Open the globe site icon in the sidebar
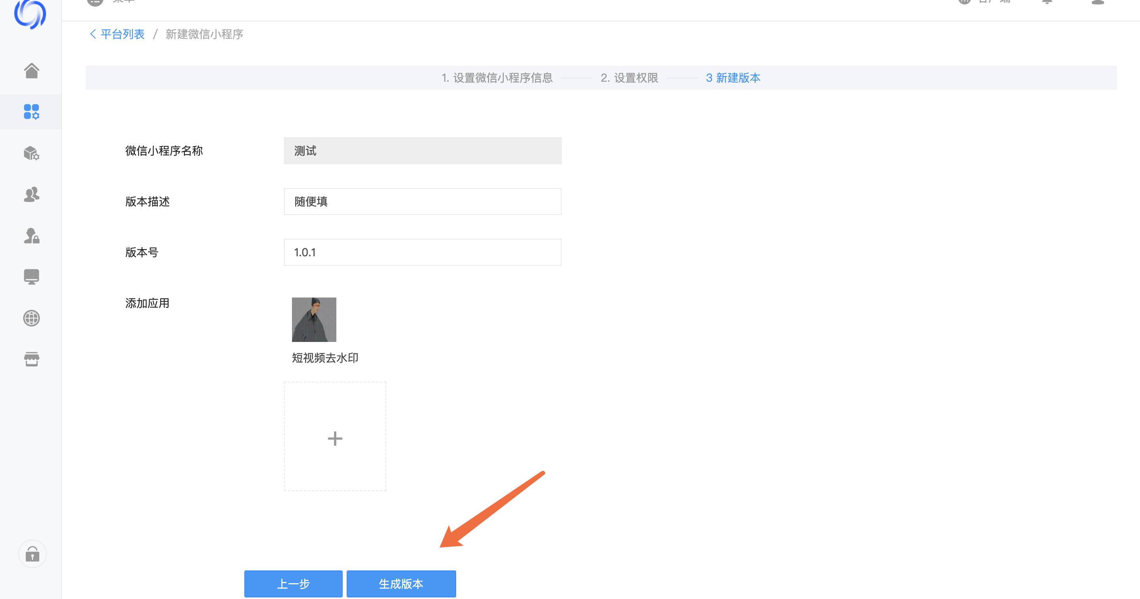Image resolution: width=1140 pixels, height=599 pixels. 31,318
